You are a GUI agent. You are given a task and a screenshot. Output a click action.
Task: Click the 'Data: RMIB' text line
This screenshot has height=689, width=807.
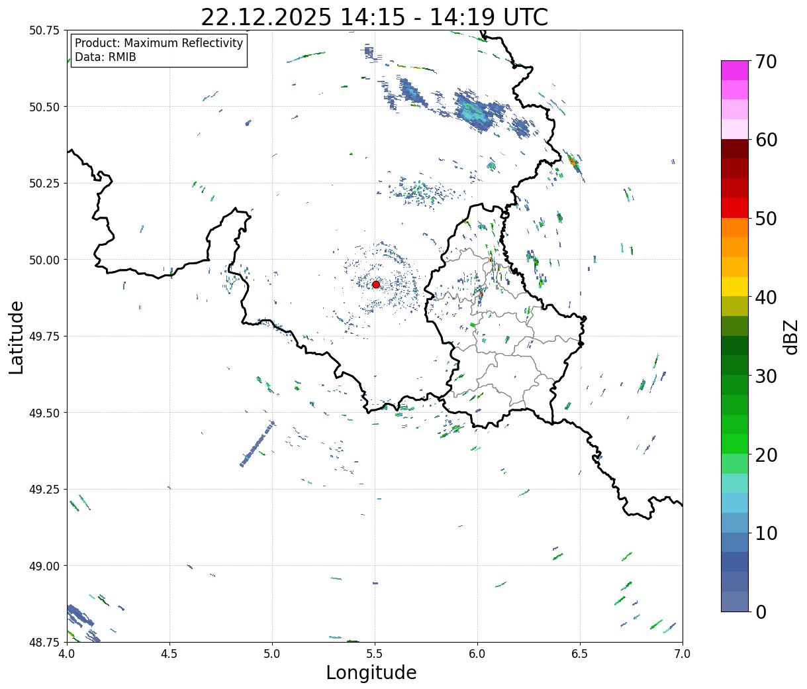coord(105,58)
